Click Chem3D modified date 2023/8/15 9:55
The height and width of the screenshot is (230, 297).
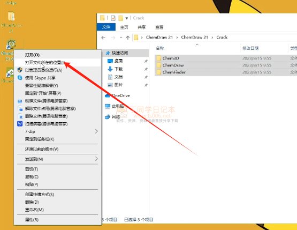click(x=257, y=58)
